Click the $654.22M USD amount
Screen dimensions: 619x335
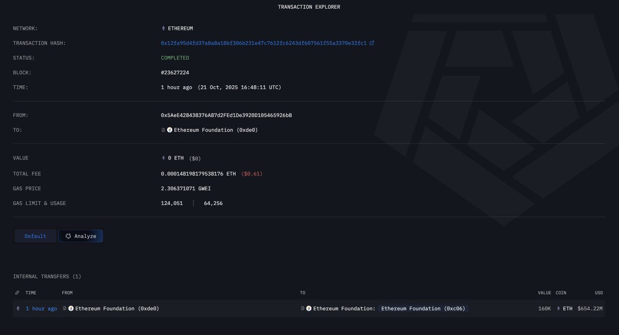tap(590, 309)
